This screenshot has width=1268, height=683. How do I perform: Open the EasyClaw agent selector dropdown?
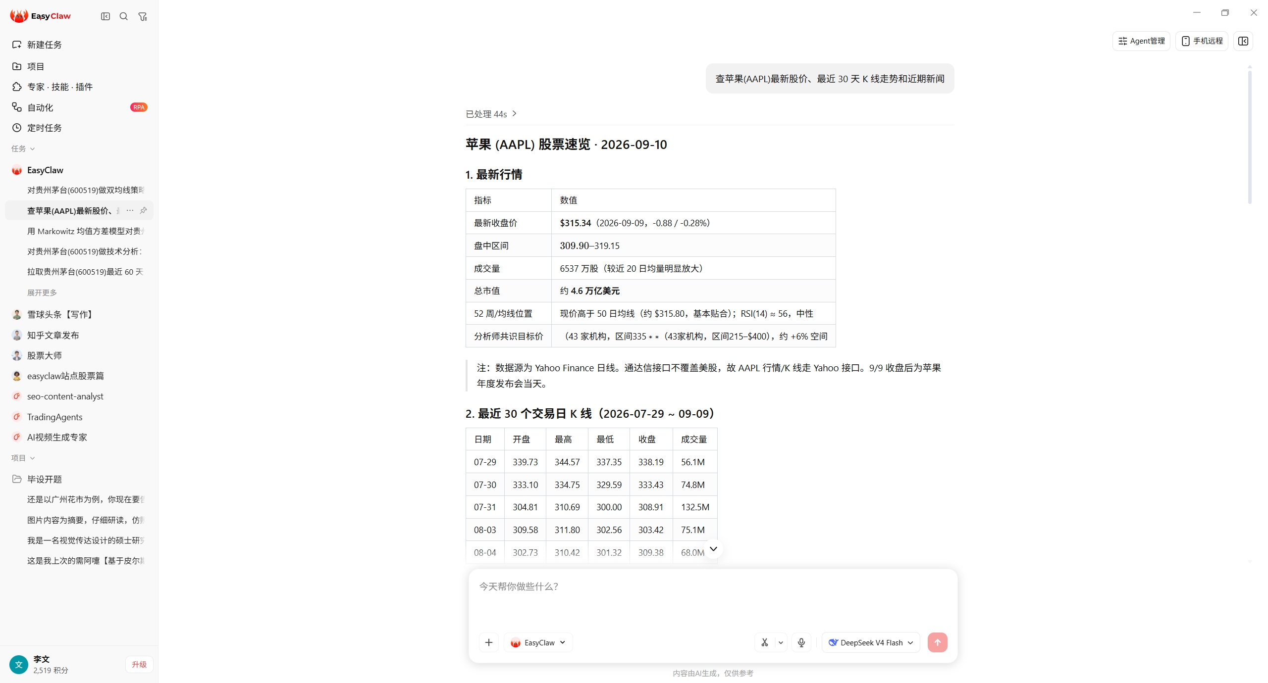538,642
